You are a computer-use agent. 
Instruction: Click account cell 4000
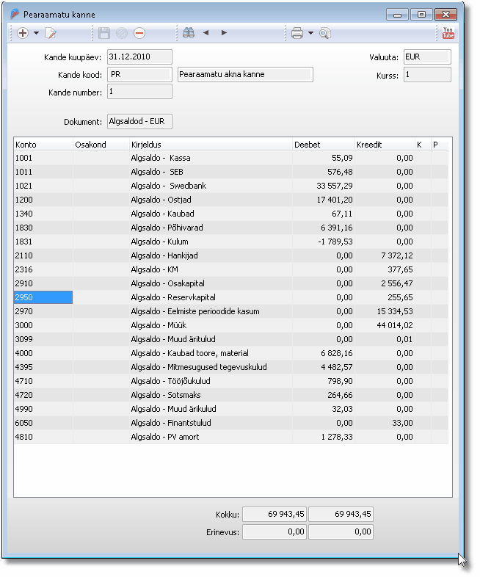click(43, 353)
